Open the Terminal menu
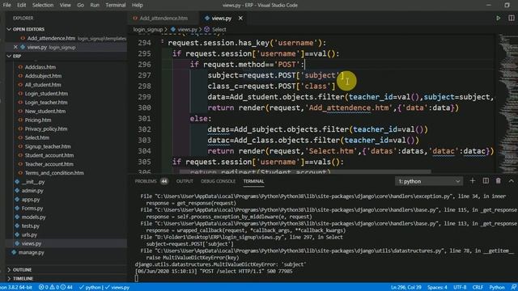Screen dimensions: 518x291 pos(115,5)
